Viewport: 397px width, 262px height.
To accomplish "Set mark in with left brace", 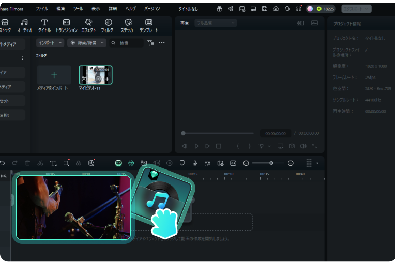I will (238, 146).
